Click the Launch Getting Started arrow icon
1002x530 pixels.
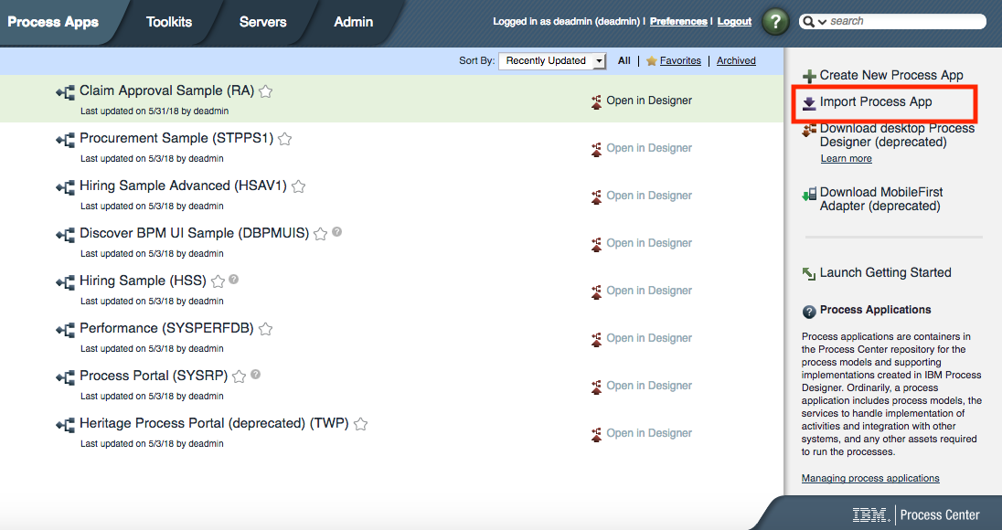tap(809, 273)
